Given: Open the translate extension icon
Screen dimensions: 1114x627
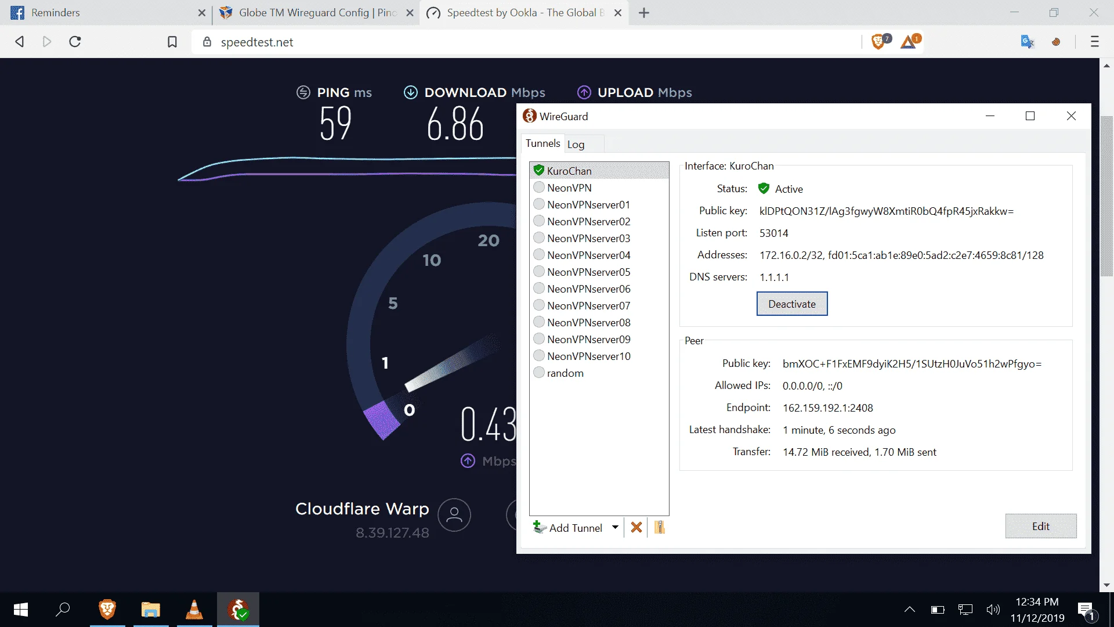Looking at the screenshot, I should tap(1027, 42).
